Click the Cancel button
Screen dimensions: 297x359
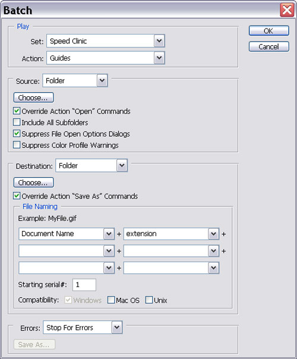[x=269, y=47]
